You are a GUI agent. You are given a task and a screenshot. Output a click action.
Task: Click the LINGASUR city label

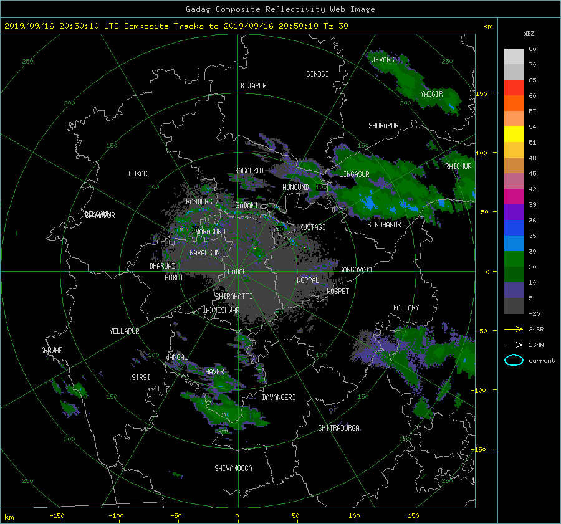(354, 174)
